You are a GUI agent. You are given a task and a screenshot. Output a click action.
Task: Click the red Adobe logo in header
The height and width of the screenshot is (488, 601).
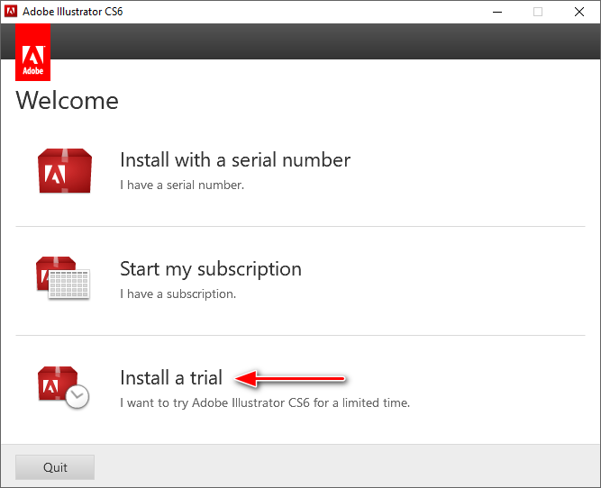[x=33, y=52]
